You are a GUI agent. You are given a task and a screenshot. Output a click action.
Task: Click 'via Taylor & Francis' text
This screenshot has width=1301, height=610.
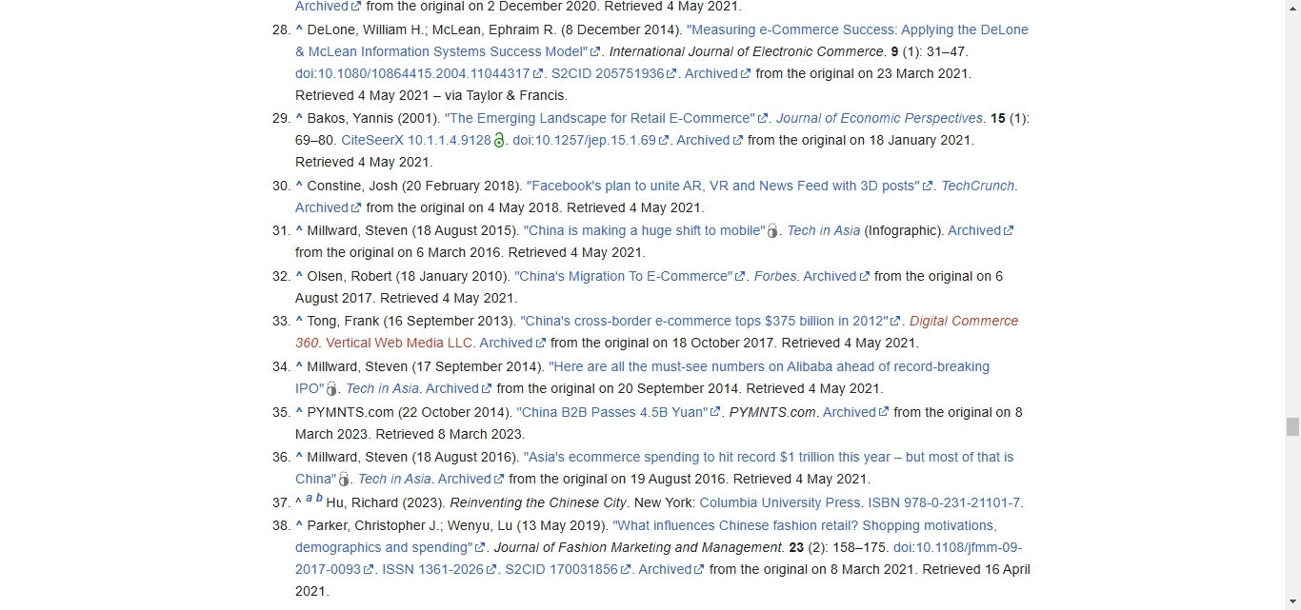click(505, 95)
